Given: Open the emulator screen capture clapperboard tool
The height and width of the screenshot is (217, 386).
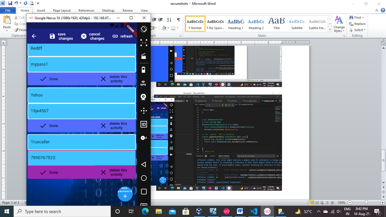Looking at the screenshot, I should click(x=144, y=56).
